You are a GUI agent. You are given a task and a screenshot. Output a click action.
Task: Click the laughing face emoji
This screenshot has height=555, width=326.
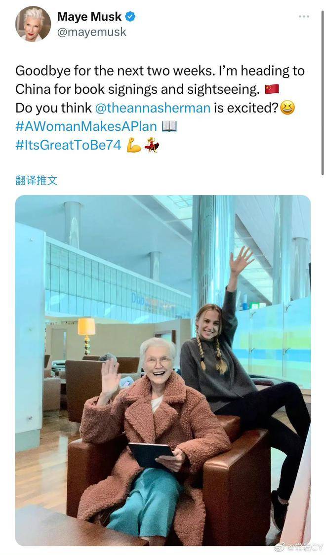click(x=287, y=108)
